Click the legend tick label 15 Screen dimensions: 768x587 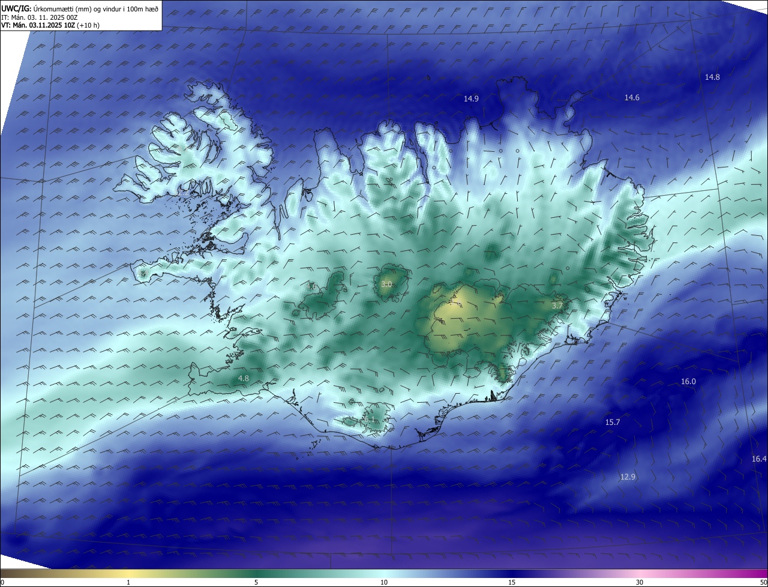pyautogui.click(x=512, y=582)
